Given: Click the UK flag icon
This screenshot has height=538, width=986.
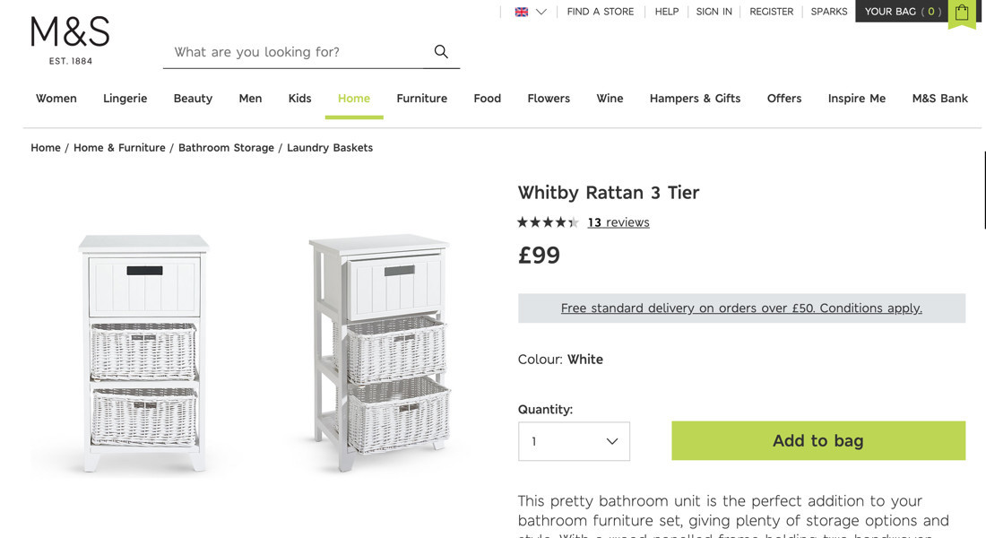Looking at the screenshot, I should pyautogui.click(x=522, y=12).
